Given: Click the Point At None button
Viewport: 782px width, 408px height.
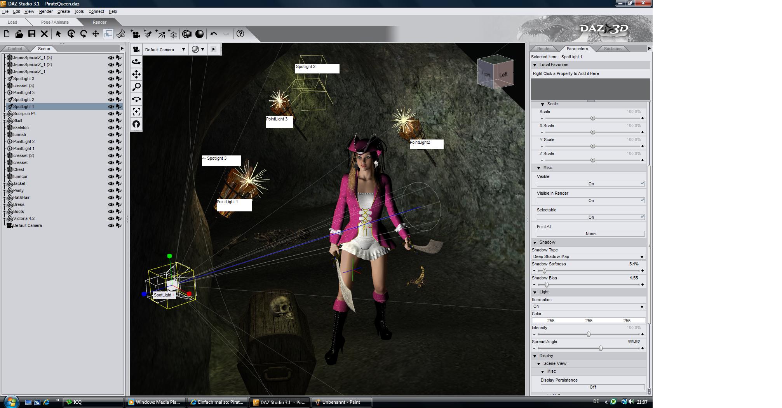Looking at the screenshot, I should [590, 234].
